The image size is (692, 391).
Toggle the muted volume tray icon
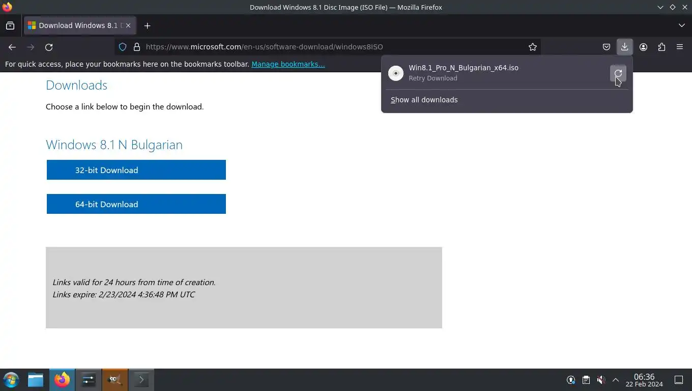click(601, 380)
